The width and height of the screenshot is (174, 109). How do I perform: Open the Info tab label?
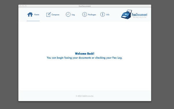tap(108, 15)
